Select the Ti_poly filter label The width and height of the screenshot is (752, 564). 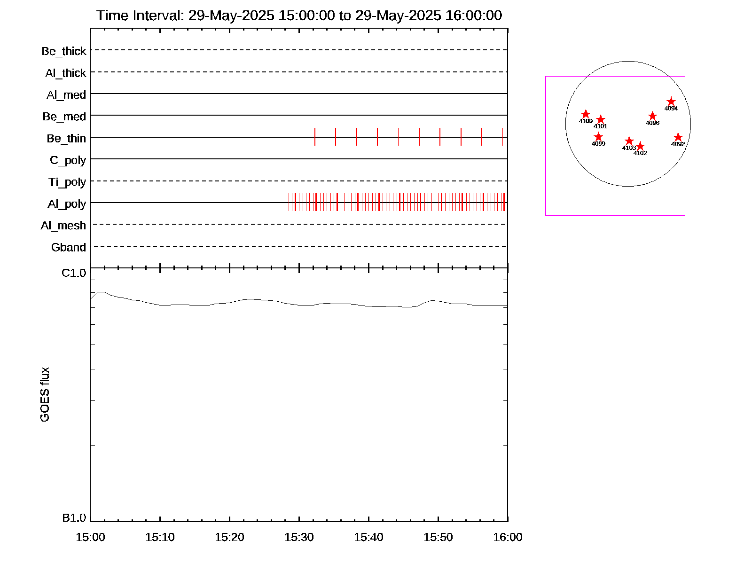click(x=67, y=182)
